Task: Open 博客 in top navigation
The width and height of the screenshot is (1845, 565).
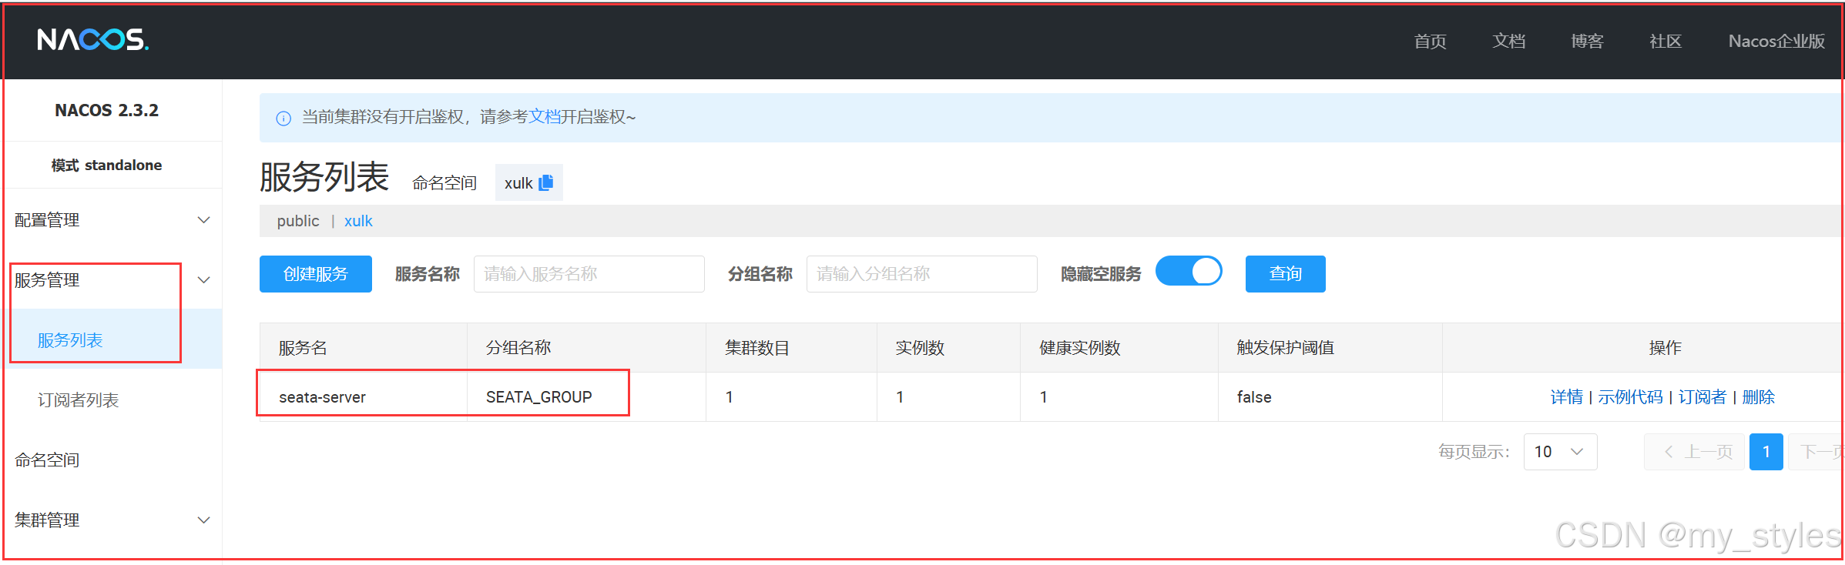Action: (x=1587, y=42)
